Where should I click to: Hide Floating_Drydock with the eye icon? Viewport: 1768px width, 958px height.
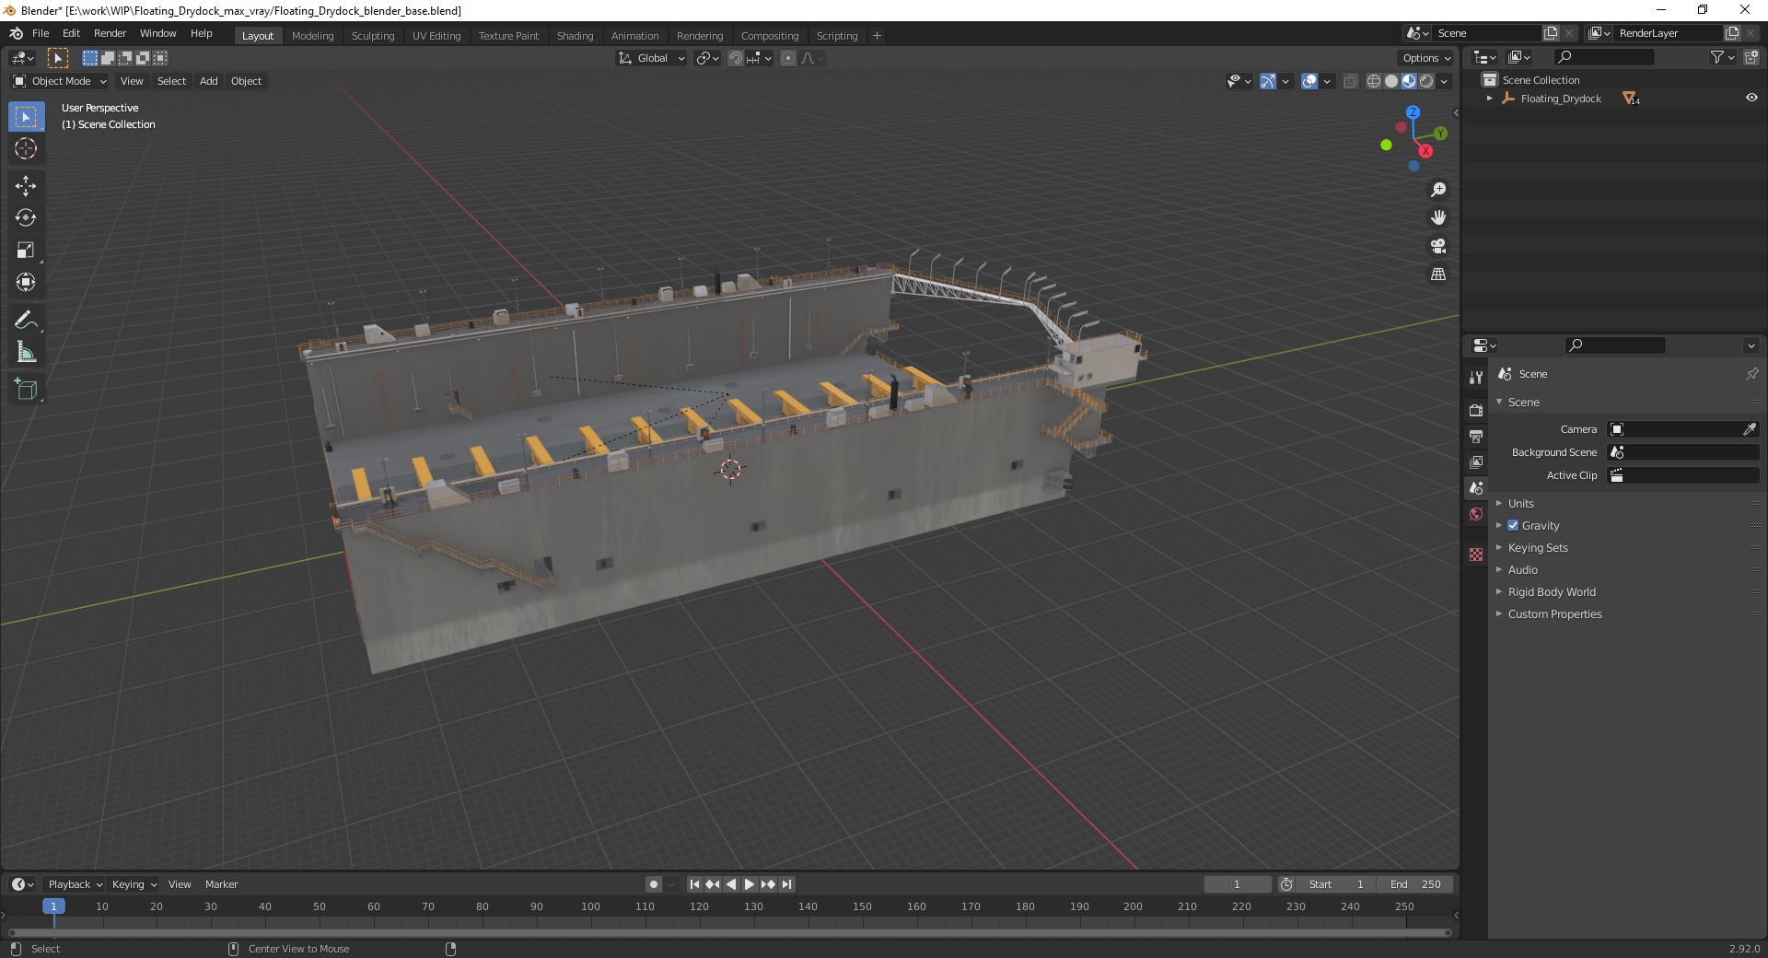click(1751, 98)
